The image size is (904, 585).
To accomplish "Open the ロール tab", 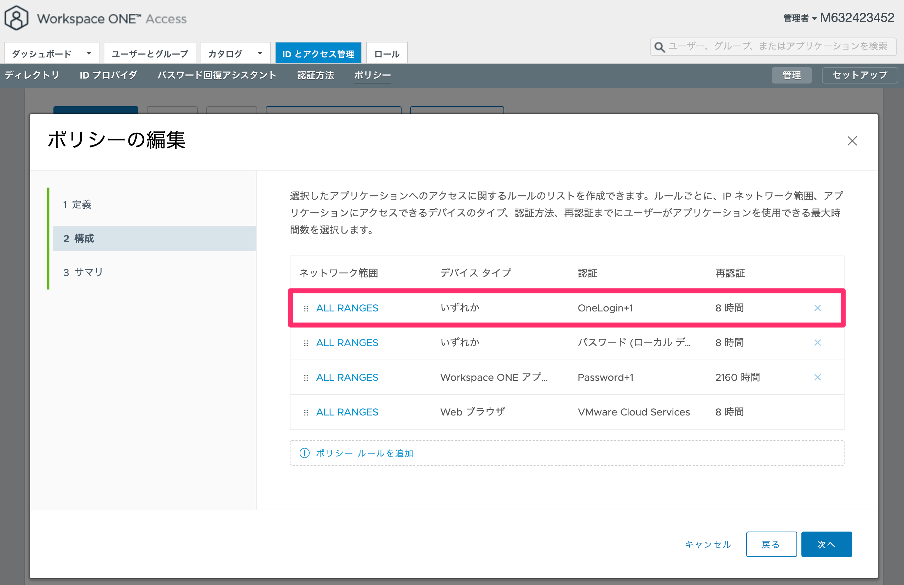I will click(x=387, y=53).
